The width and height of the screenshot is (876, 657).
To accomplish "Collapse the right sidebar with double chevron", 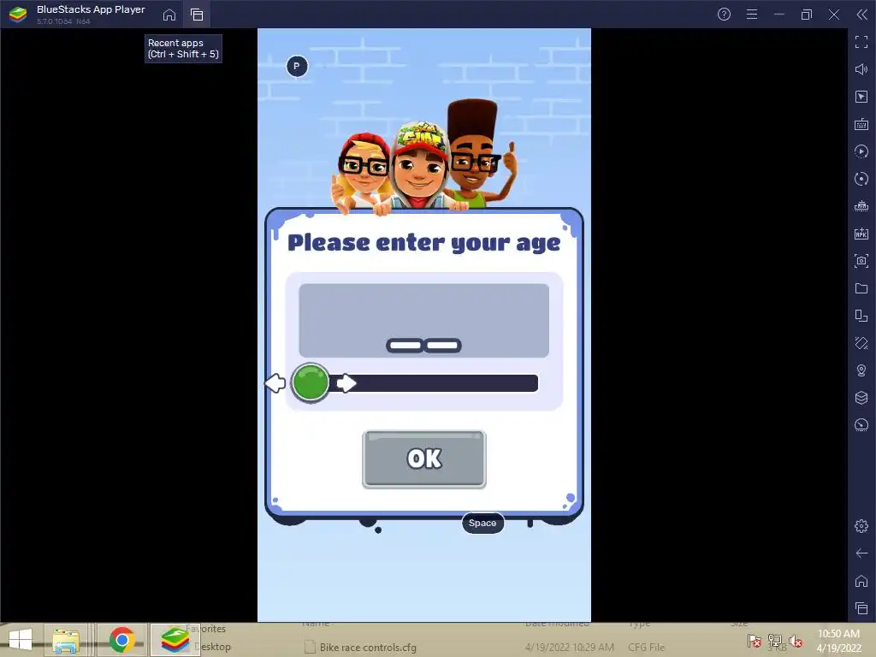I will pos(861,15).
